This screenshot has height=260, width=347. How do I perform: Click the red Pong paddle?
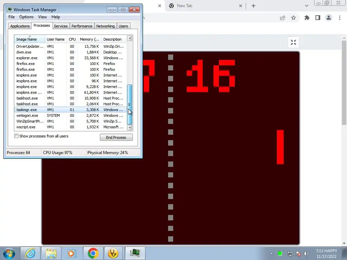click(280, 147)
